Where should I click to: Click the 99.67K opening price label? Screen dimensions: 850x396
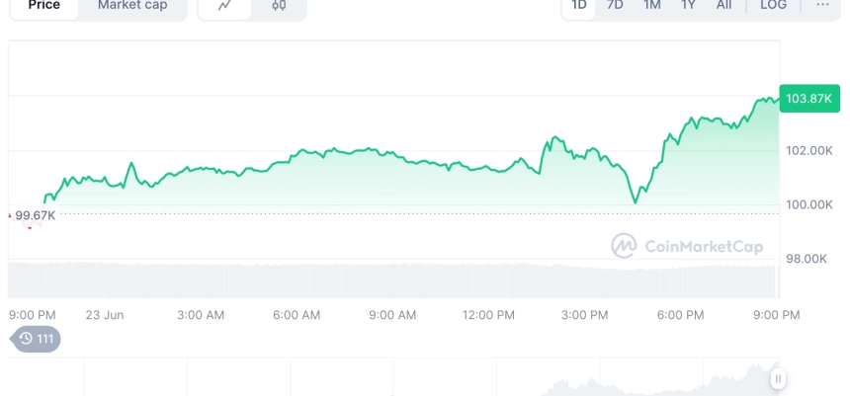point(35,215)
